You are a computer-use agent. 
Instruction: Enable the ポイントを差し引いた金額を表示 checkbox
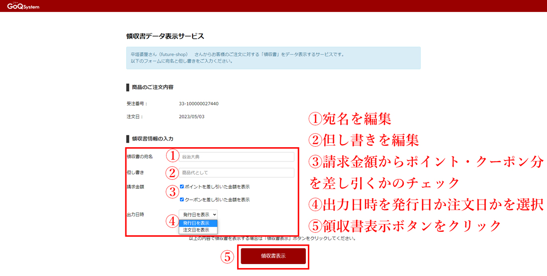[182, 187]
